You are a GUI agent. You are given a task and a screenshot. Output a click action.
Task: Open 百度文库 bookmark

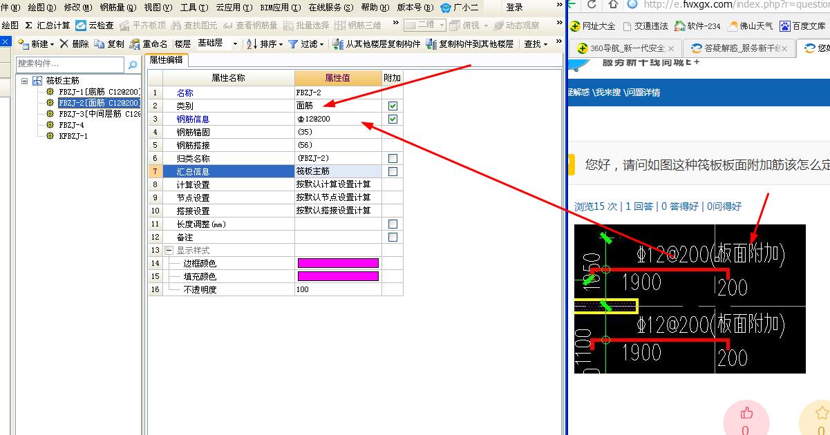[802, 26]
